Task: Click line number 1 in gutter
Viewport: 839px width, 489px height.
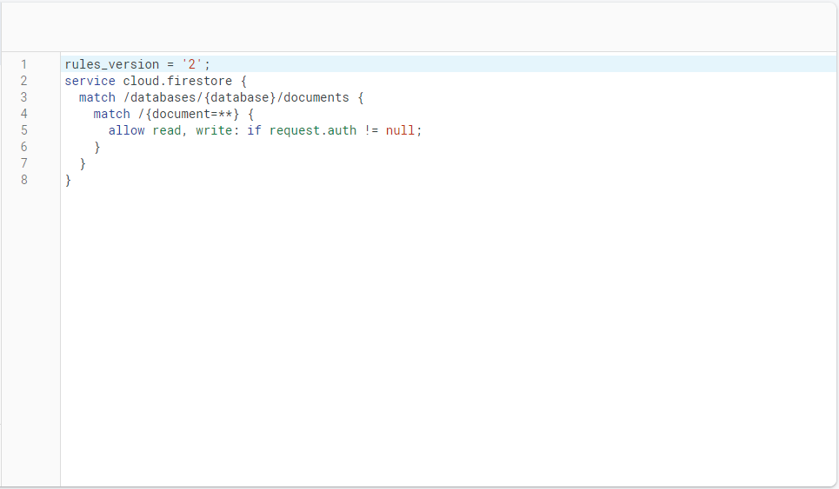Action: (x=24, y=64)
